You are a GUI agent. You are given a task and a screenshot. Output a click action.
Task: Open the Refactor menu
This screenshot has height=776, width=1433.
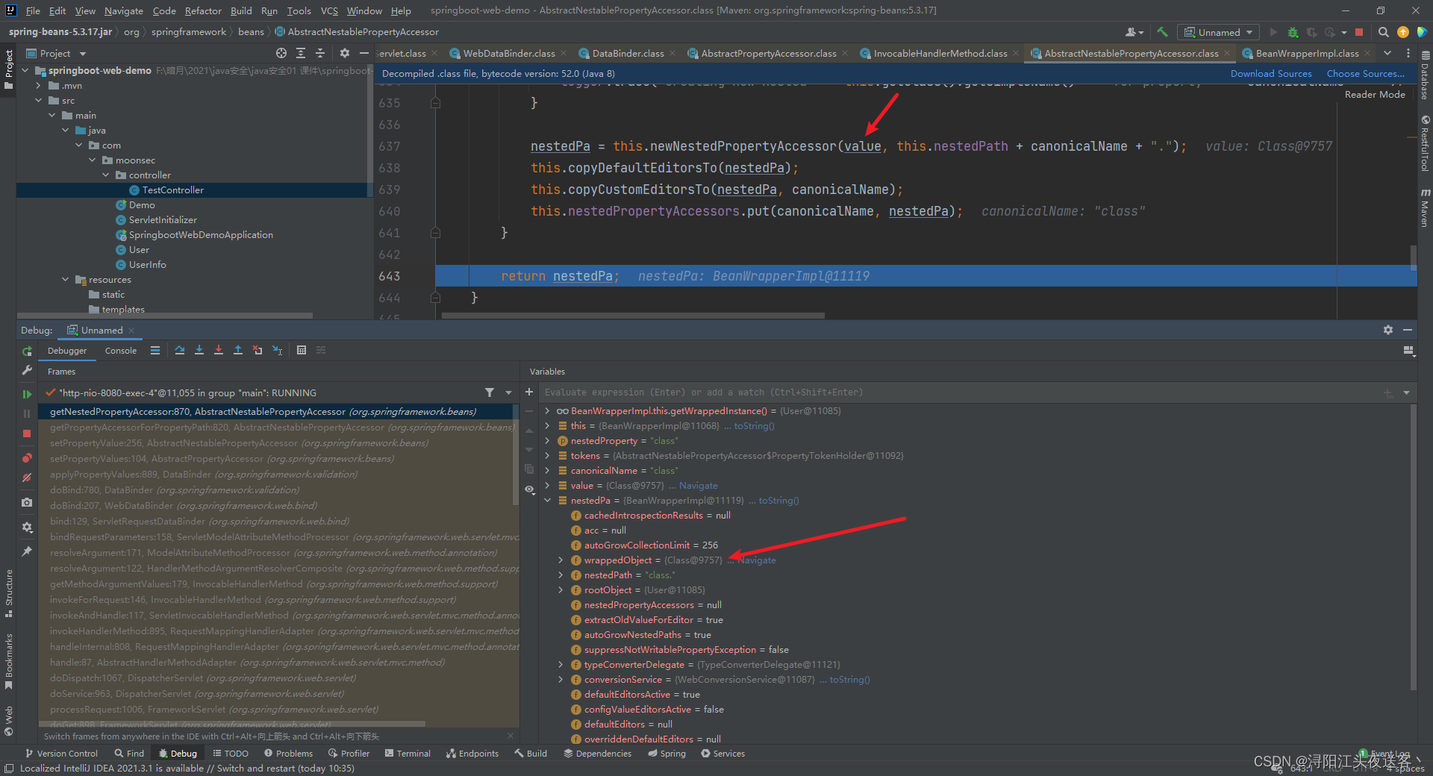tap(203, 10)
